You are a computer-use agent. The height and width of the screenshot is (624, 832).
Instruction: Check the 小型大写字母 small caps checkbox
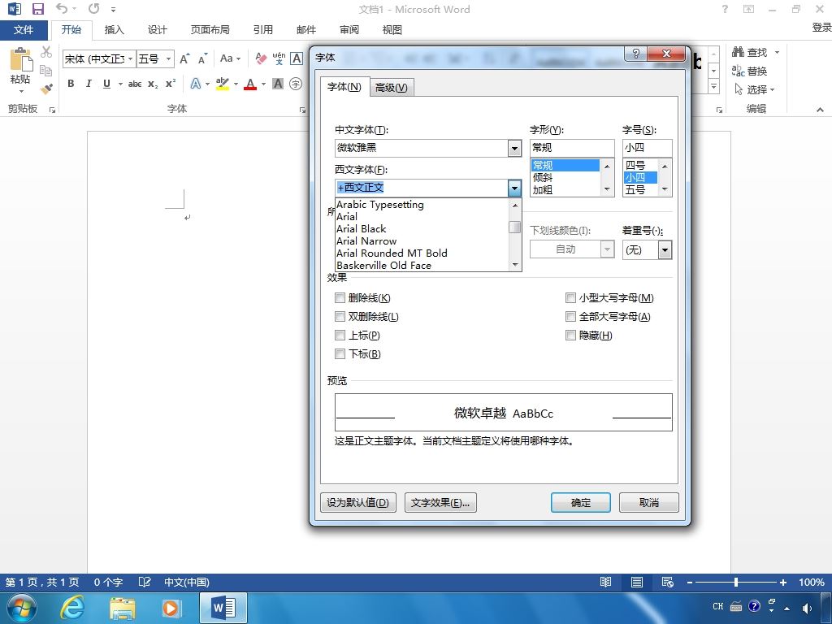(570, 297)
